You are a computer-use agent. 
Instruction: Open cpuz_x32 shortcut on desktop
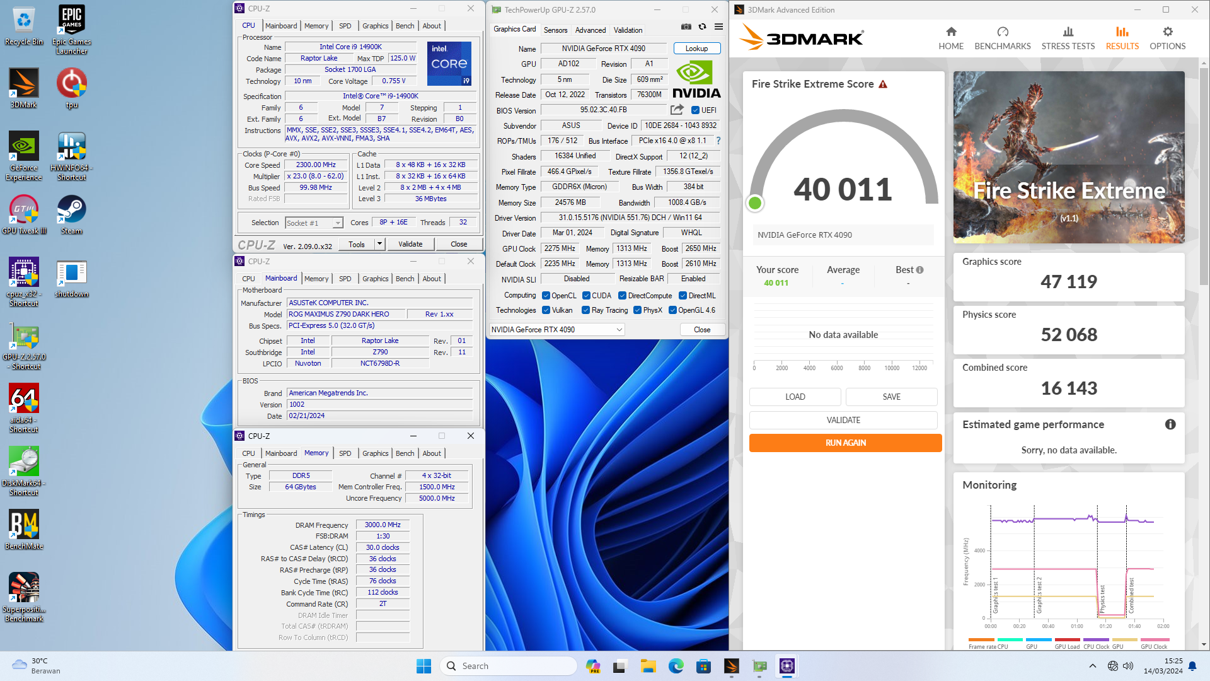click(x=24, y=282)
